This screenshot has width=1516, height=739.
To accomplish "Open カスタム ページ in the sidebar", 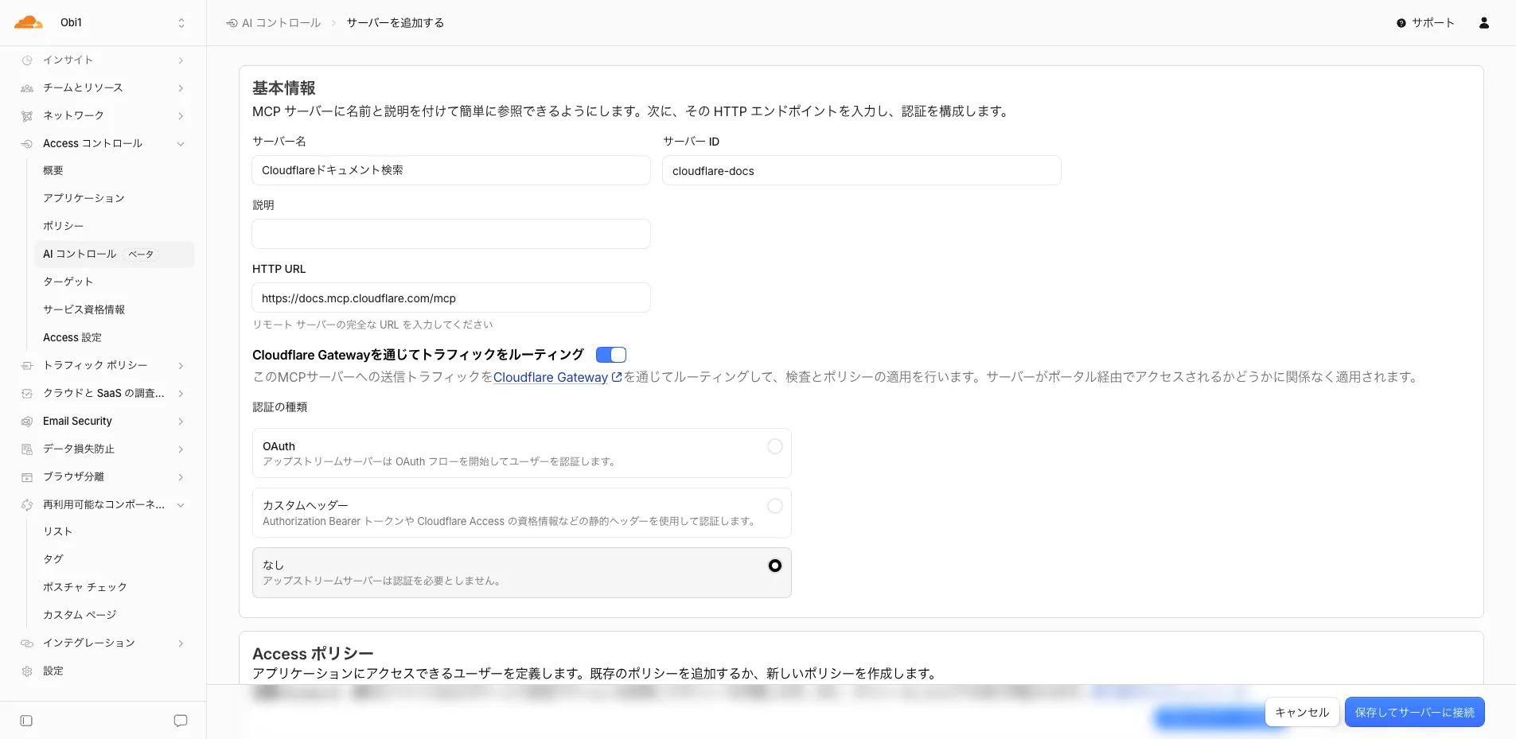I will [80, 615].
